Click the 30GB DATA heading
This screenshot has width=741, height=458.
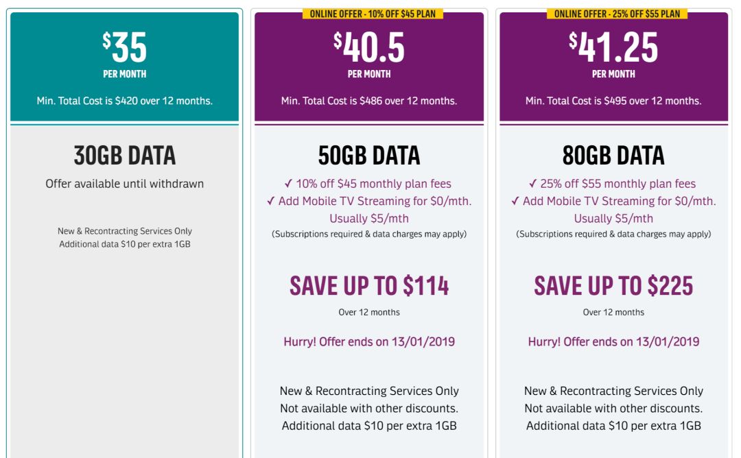click(x=125, y=156)
